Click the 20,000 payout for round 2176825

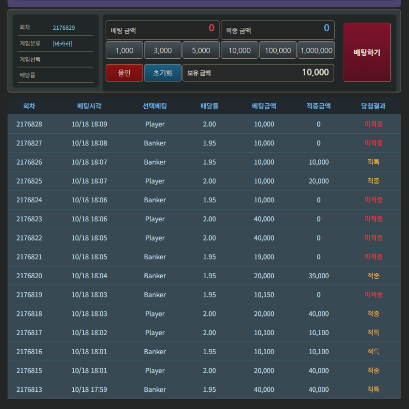319,181
